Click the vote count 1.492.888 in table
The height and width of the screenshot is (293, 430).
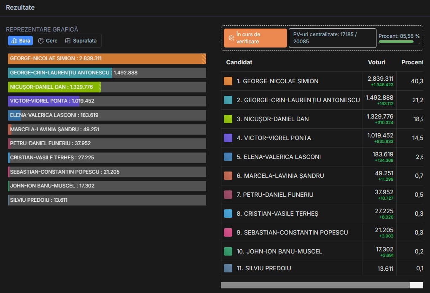click(x=379, y=98)
